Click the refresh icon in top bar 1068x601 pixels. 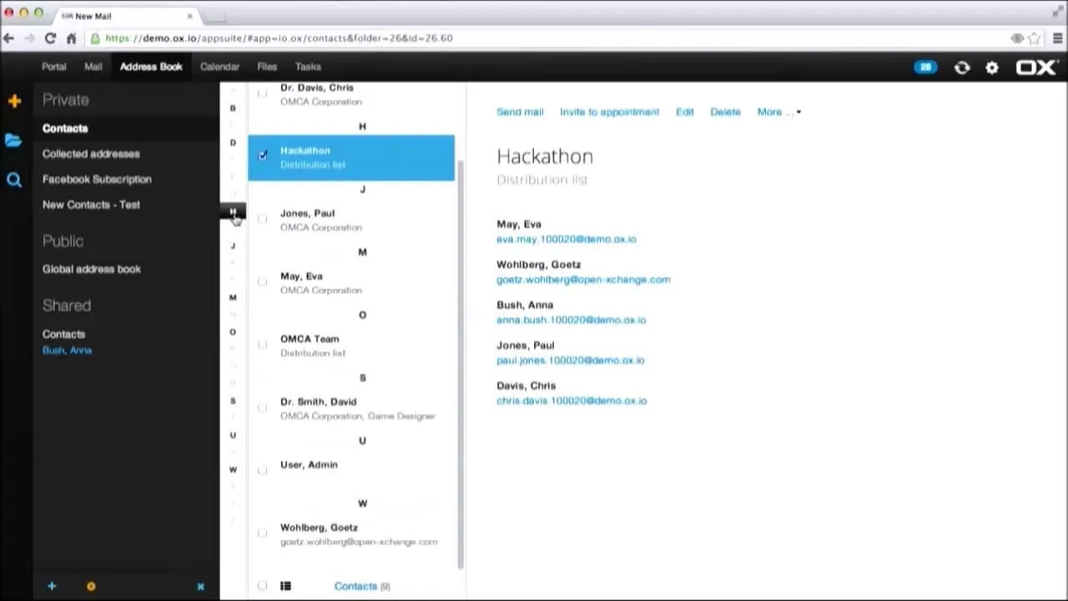[x=962, y=68]
